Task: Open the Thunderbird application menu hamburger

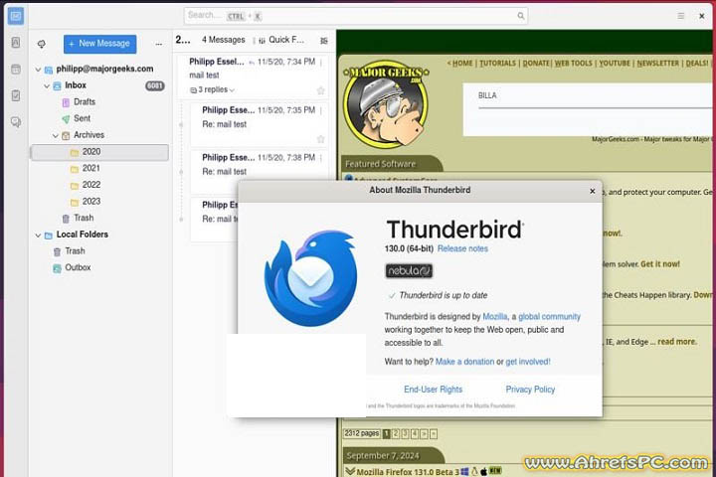Action: click(681, 16)
